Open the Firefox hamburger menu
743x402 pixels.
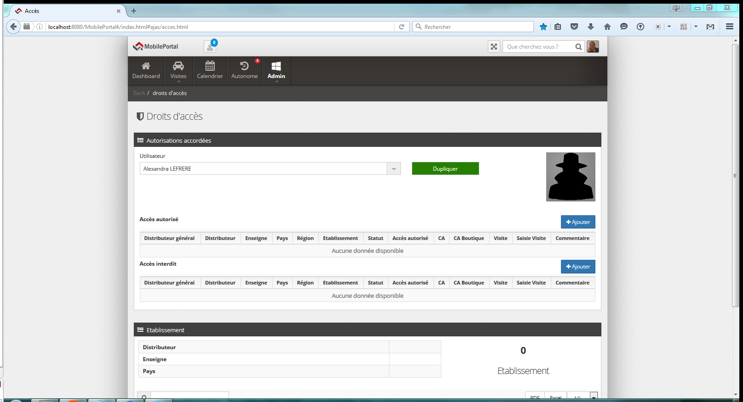729,27
